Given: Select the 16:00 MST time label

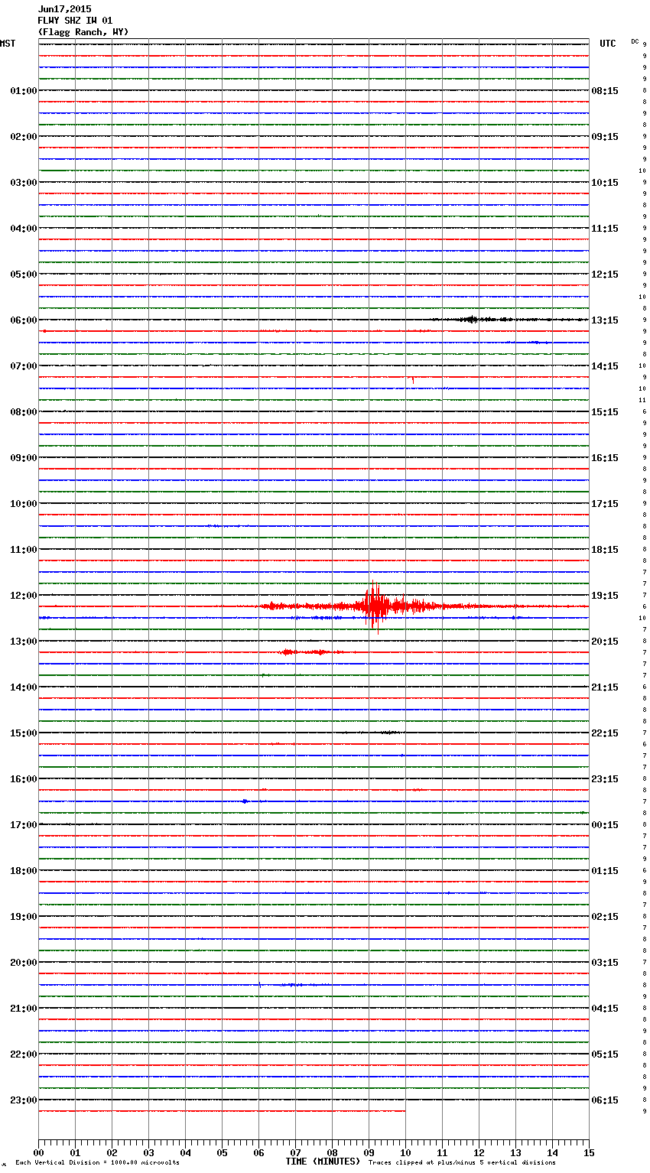Looking at the screenshot, I should [x=24, y=779].
